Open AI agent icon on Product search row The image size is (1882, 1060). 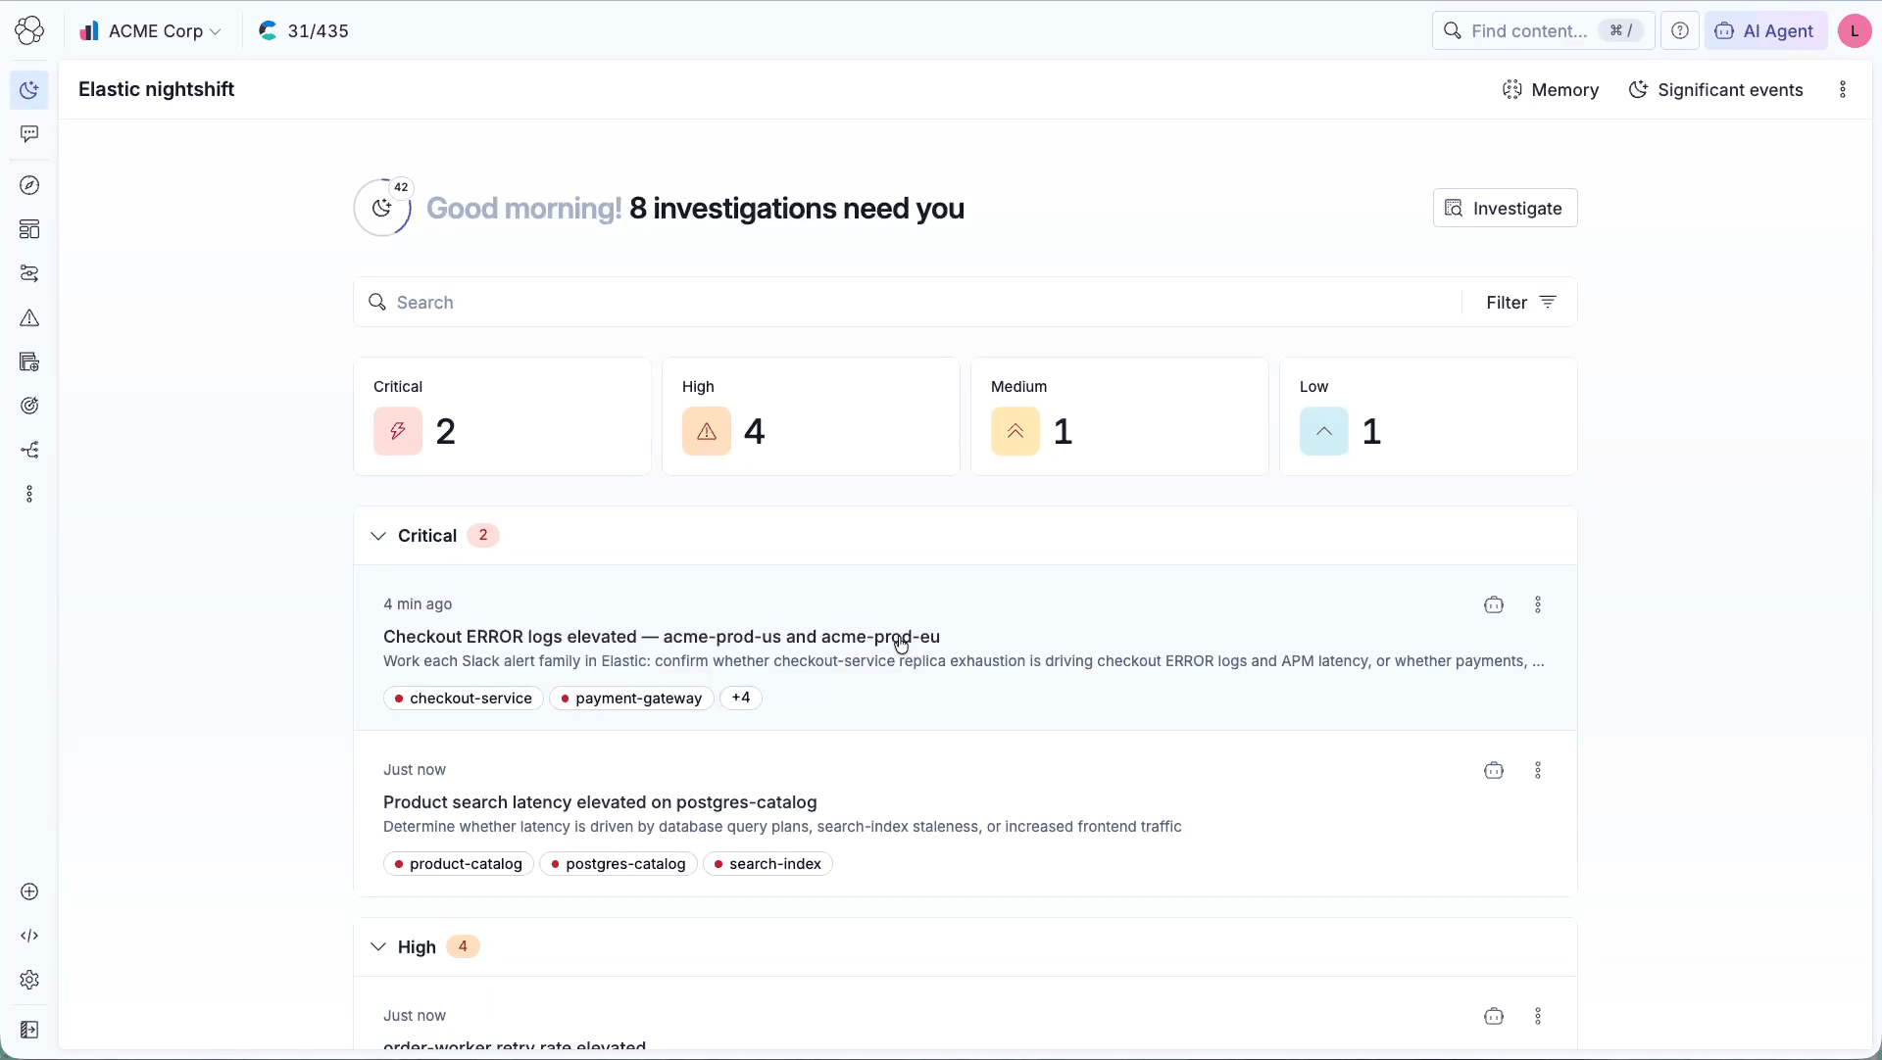1494,770
